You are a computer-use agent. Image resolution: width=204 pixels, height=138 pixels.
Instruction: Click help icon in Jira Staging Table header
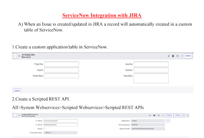[173, 56]
